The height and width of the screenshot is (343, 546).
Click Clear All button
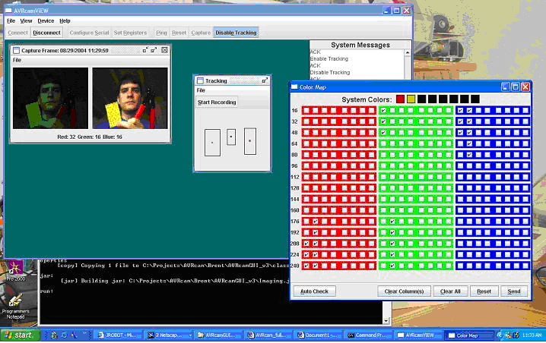click(450, 291)
